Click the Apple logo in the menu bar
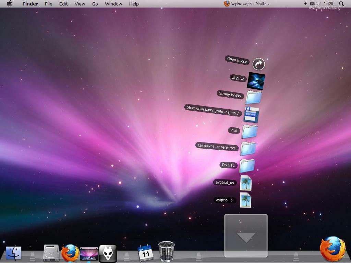351x263 pixels. pos(9,4)
